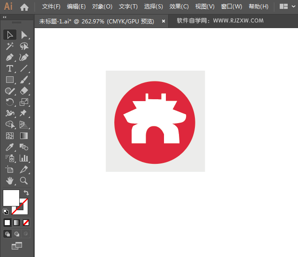Activate the Symbol Sprayer tool
The height and width of the screenshot is (257, 298).
coord(10,158)
